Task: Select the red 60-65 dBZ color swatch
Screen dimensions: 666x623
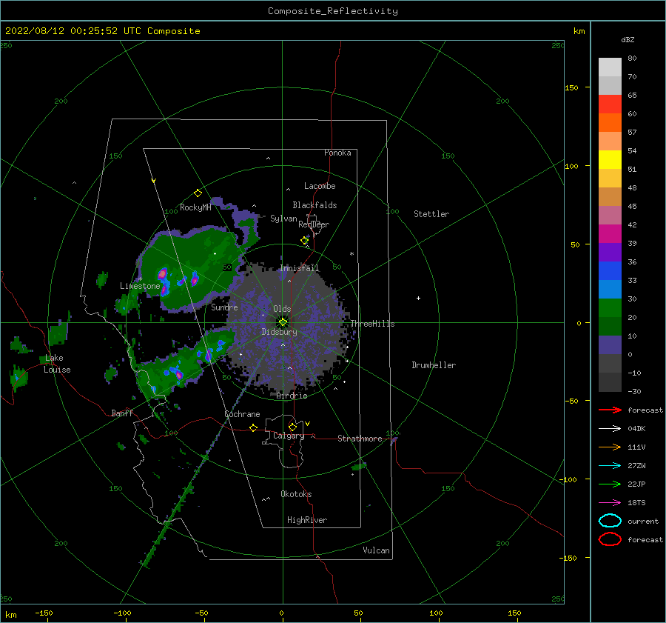Action: pyautogui.click(x=610, y=104)
